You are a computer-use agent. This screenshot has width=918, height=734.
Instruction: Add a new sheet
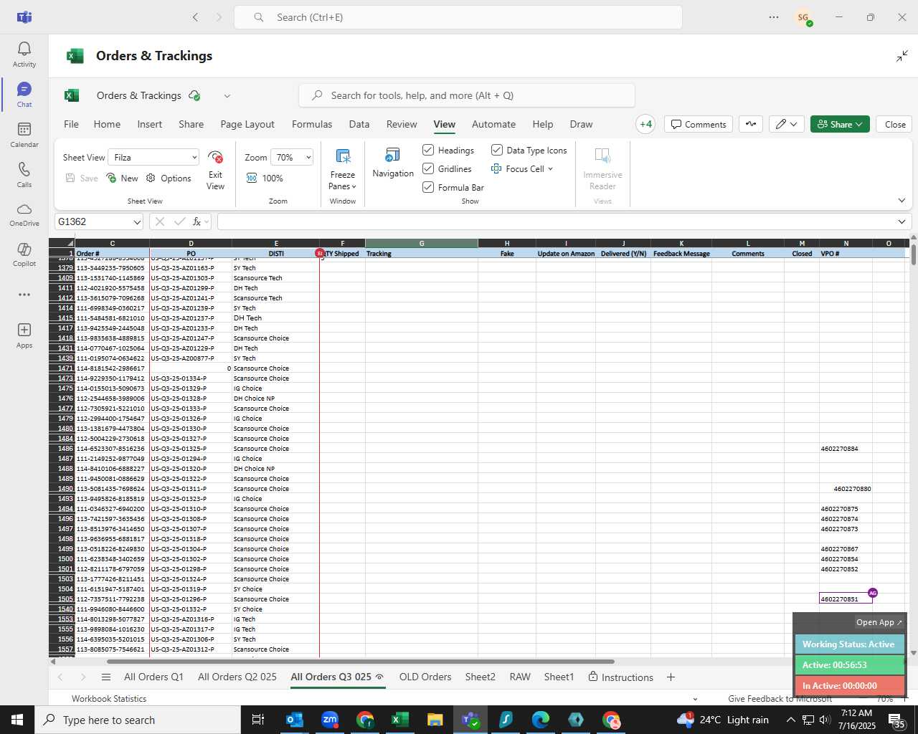pyautogui.click(x=671, y=677)
